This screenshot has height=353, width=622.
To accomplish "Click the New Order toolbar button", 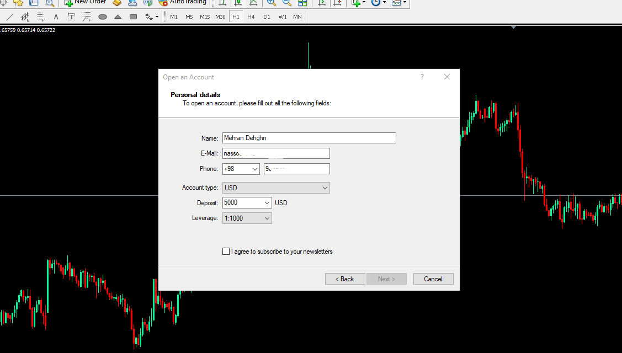I will pos(84,3).
